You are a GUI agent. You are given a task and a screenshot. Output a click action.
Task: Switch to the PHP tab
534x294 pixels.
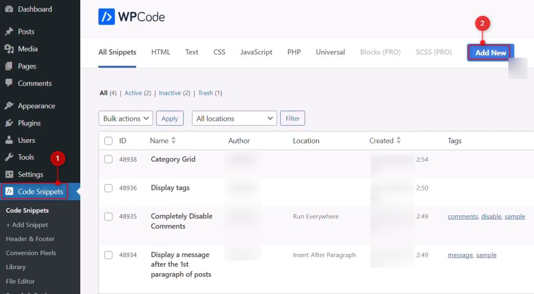point(294,52)
